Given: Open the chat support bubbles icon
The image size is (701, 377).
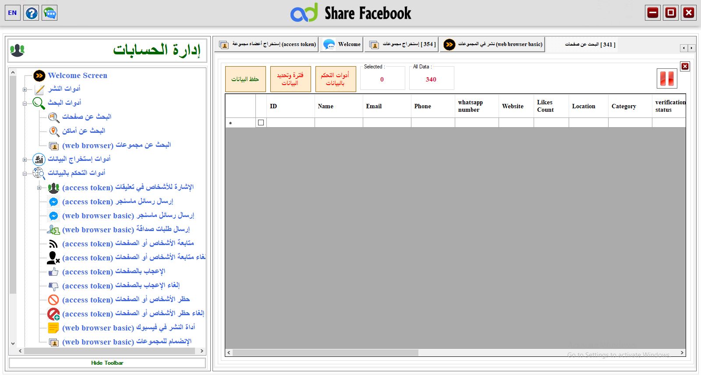Looking at the screenshot, I should click(x=50, y=13).
